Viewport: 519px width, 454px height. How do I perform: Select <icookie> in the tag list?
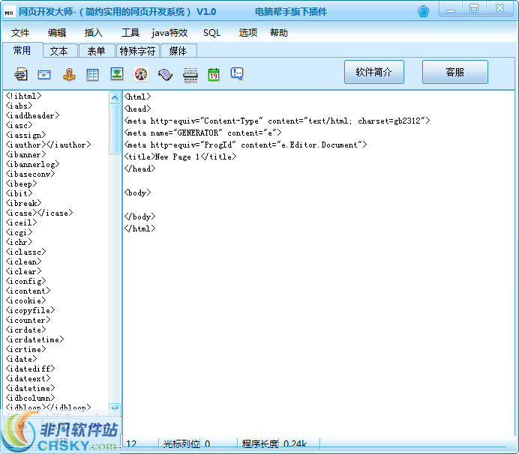(x=25, y=301)
